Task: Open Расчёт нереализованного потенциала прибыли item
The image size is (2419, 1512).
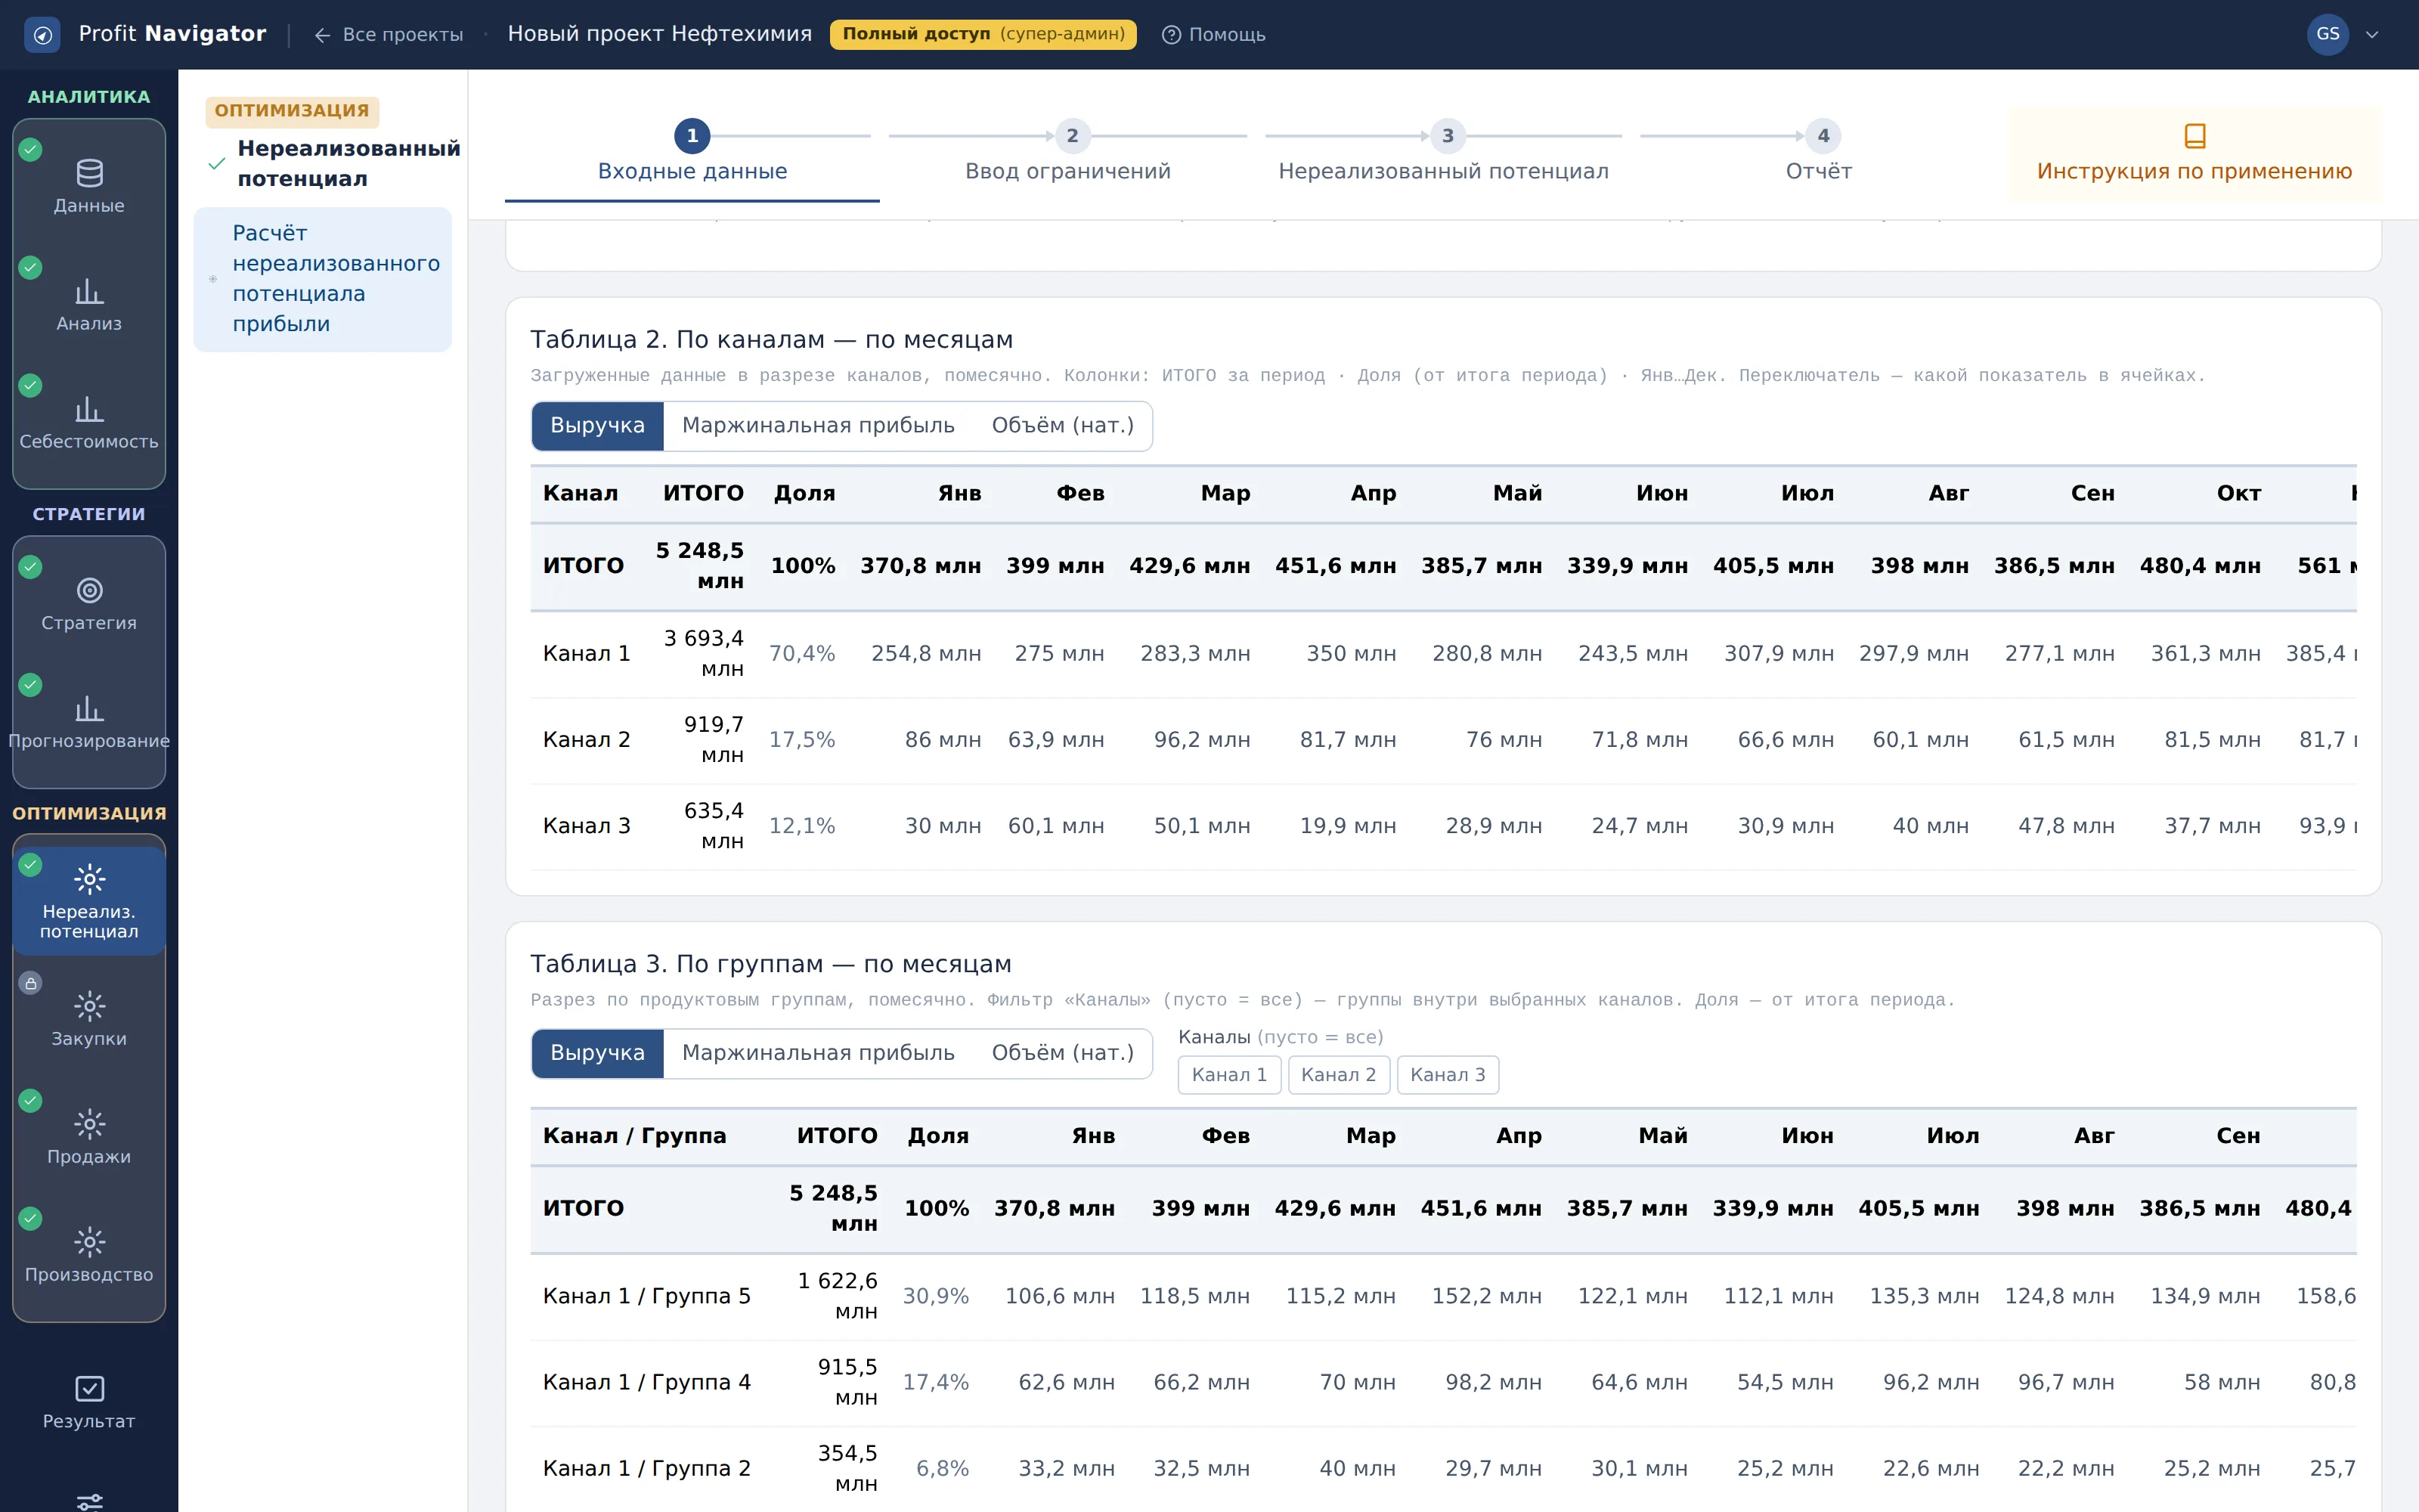Action: tap(323, 279)
